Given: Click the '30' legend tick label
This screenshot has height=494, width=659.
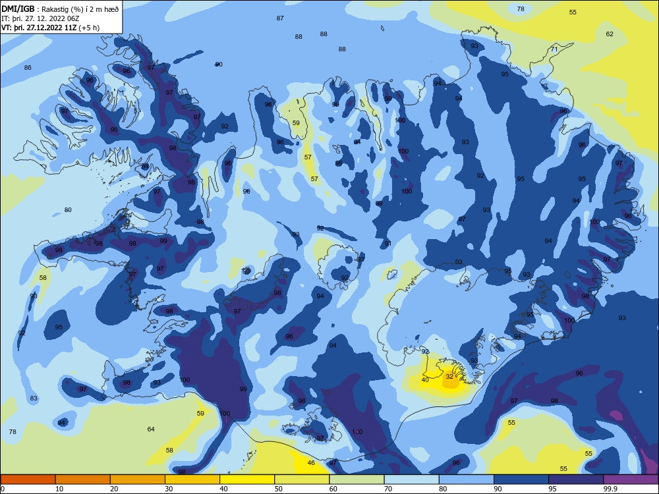Looking at the screenshot, I should tap(169, 489).
